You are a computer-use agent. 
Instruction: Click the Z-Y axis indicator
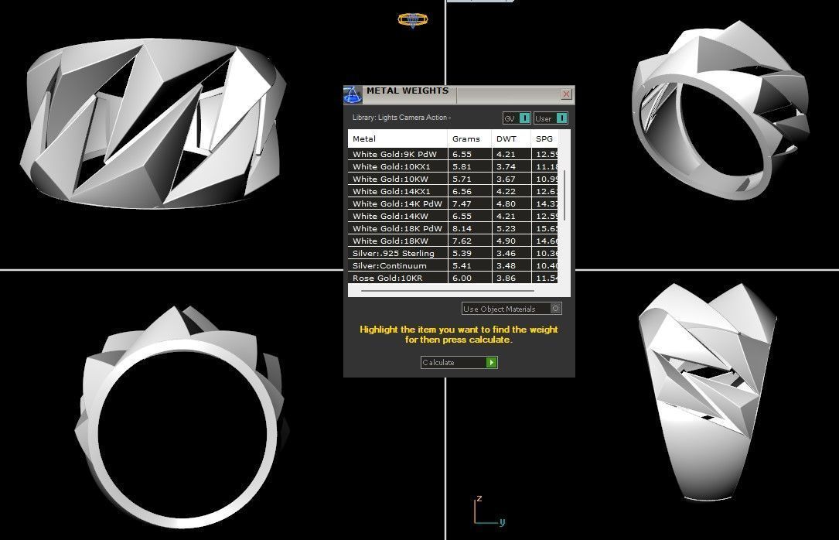pyautogui.click(x=489, y=511)
